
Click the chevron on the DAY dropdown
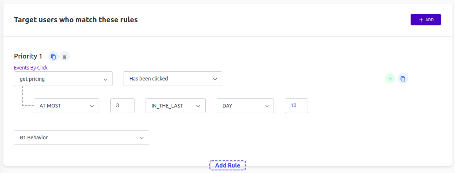pyautogui.click(x=267, y=106)
